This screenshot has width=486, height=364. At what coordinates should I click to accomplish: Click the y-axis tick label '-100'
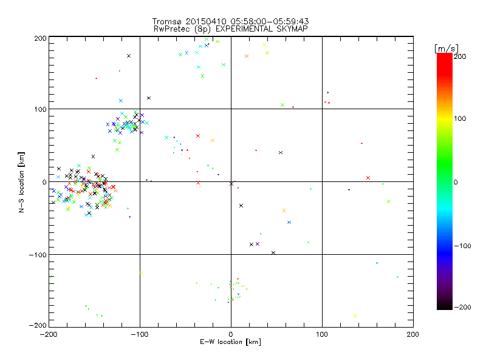(x=38, y=255)
